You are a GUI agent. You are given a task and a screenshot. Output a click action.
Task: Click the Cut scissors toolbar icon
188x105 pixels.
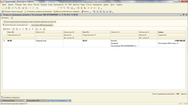coord(13,8)
